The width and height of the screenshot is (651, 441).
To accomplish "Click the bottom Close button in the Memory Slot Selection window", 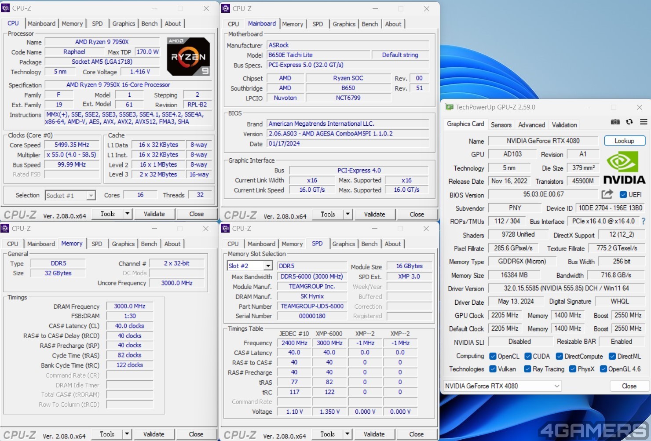I will [x=417, y=434].
